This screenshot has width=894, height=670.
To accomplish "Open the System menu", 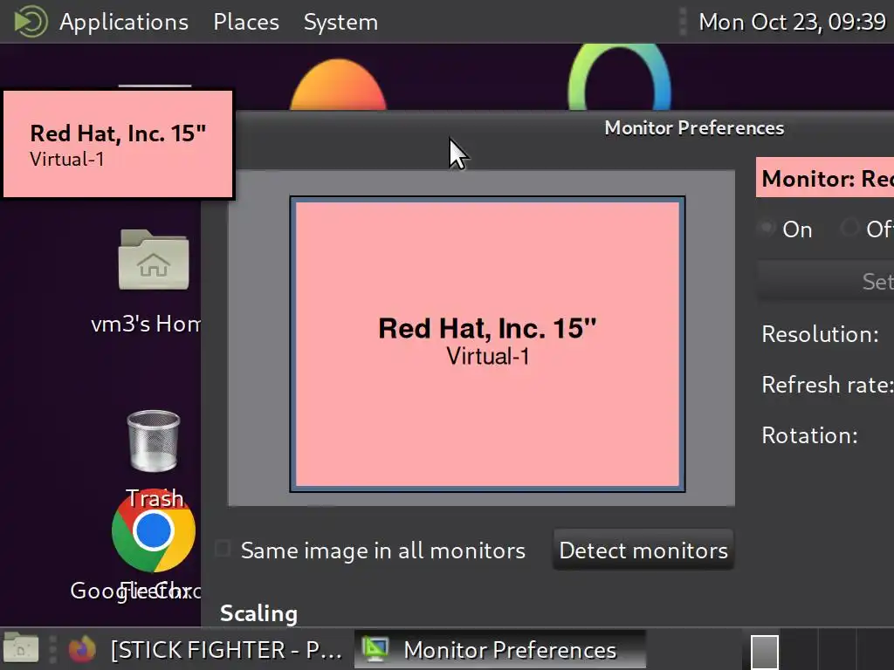I will 340,22.
